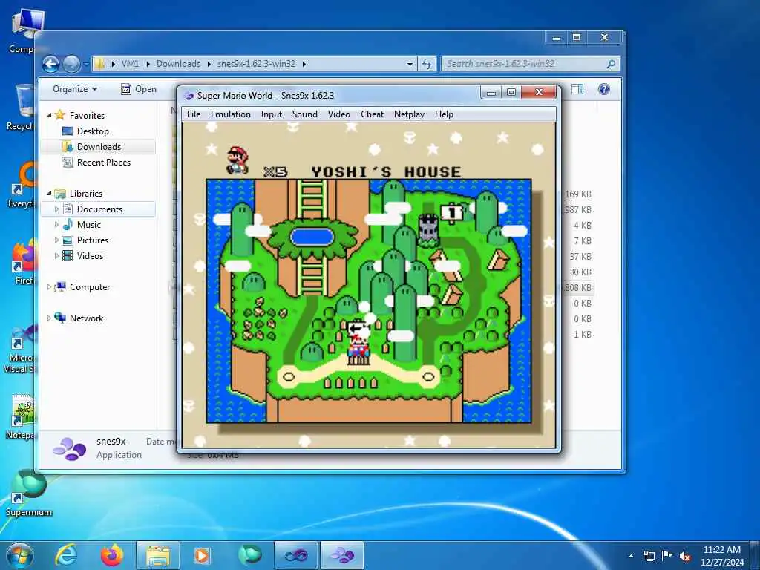
Task: Open Supermium from taskbar
Action: click(x=250, y=555)
